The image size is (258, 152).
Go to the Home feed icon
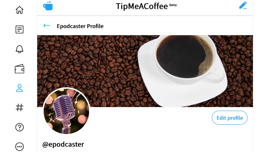point(19,10)
